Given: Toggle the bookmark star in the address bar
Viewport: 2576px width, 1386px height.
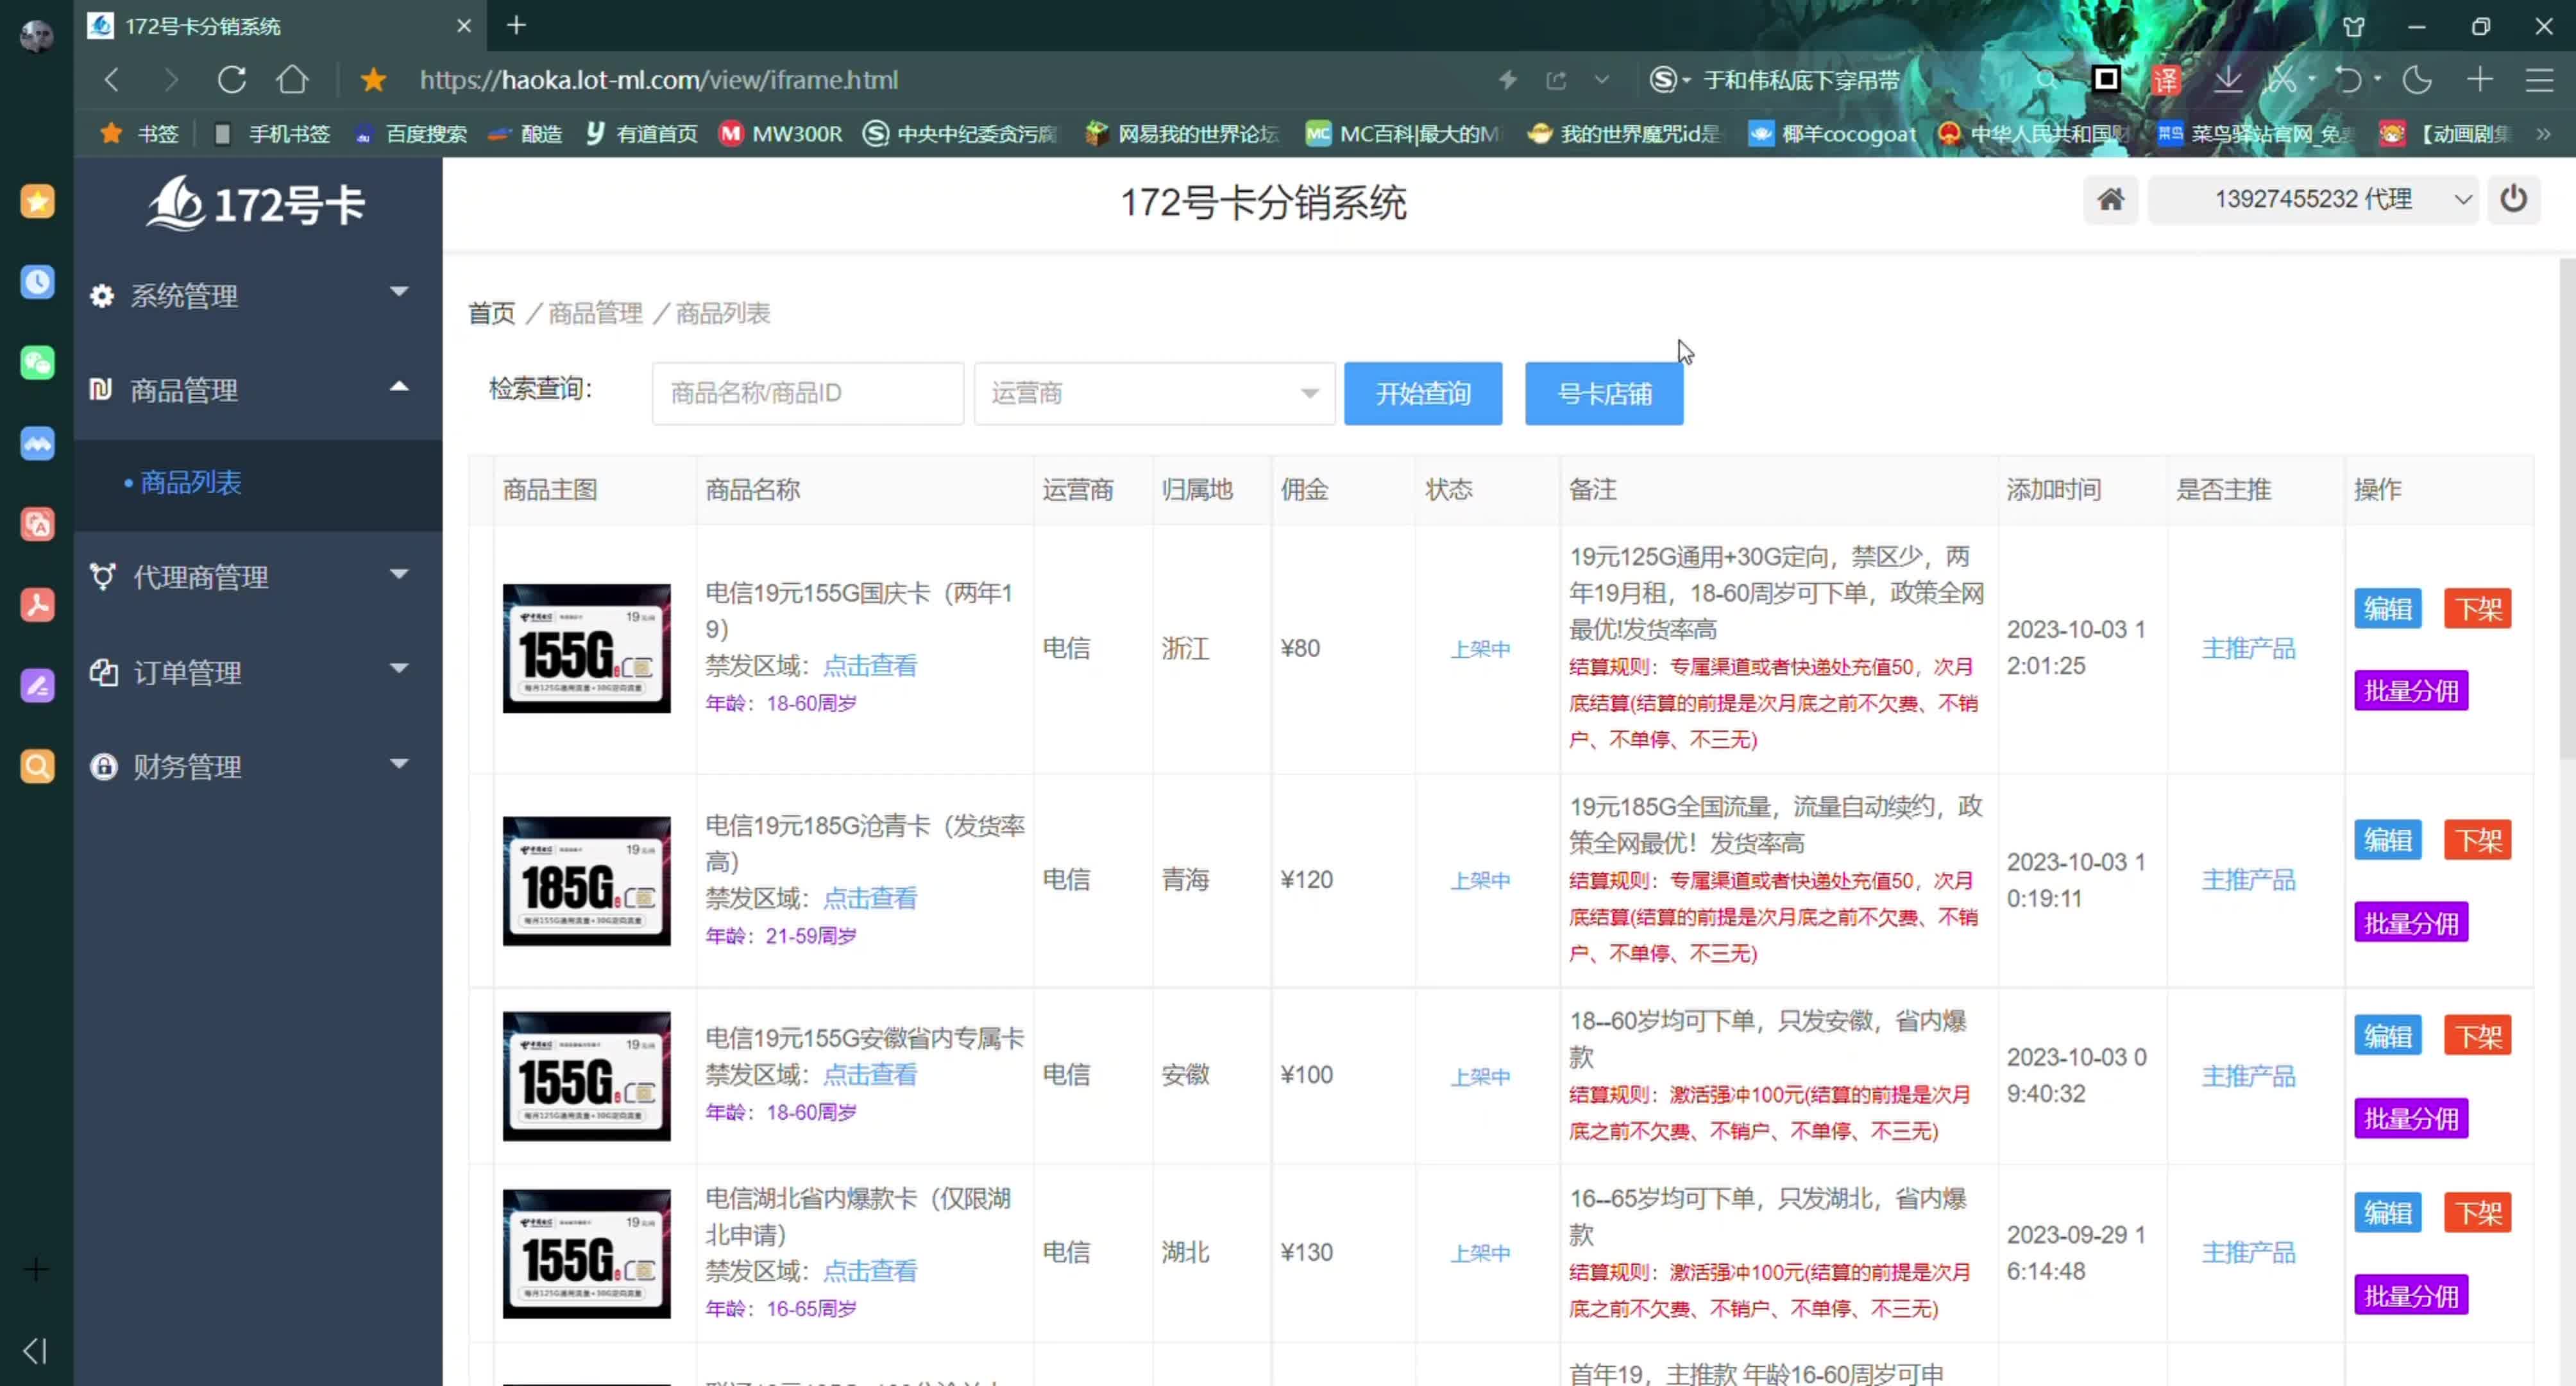Looking at the screenshot, I should [374, 79].
